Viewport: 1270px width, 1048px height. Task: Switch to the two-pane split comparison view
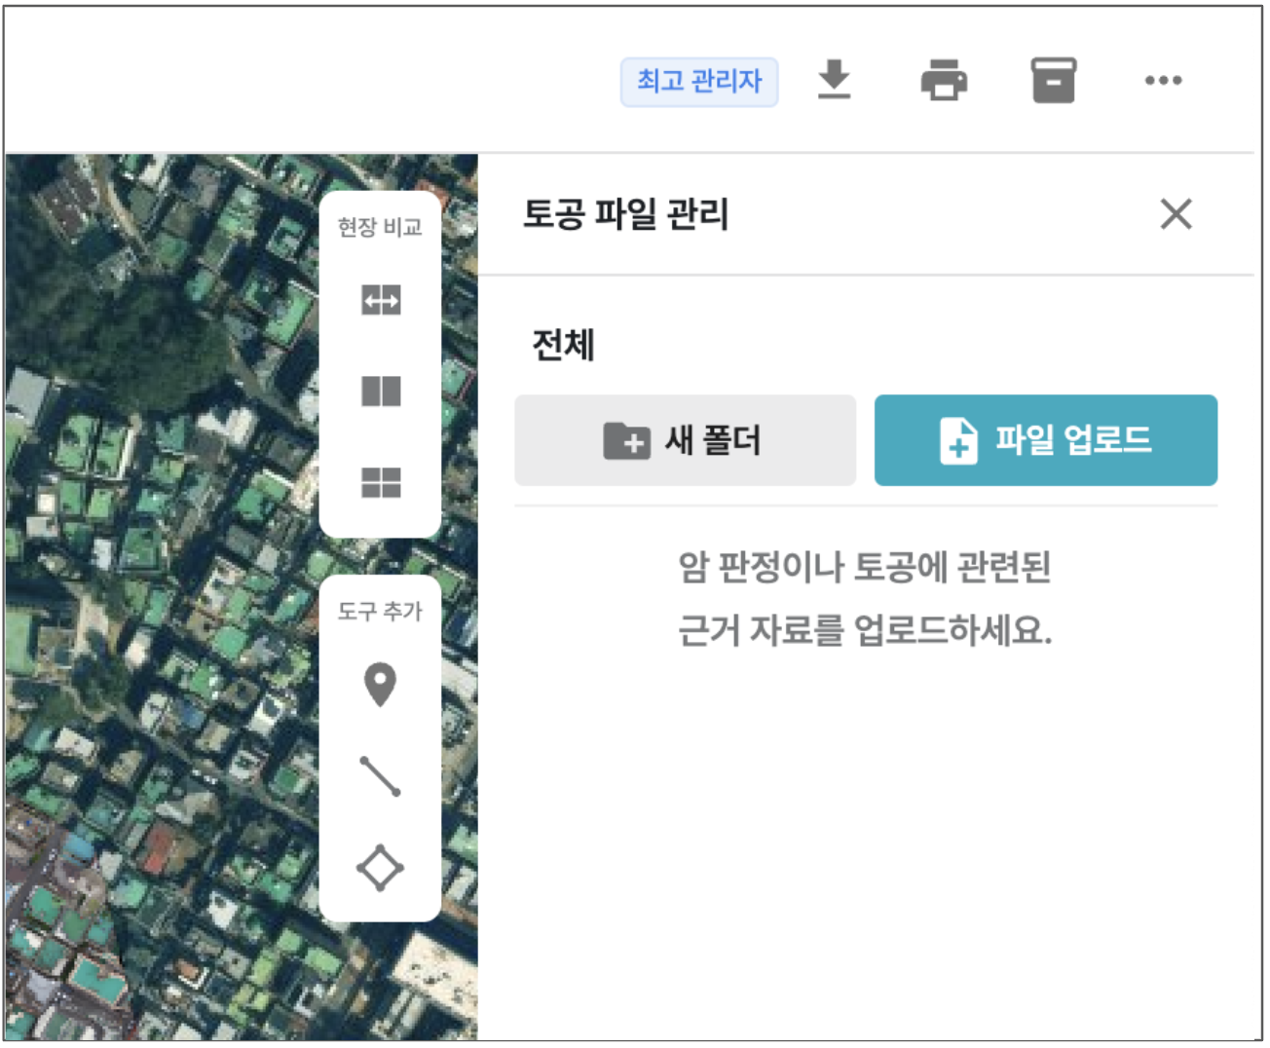click(381, 392)
